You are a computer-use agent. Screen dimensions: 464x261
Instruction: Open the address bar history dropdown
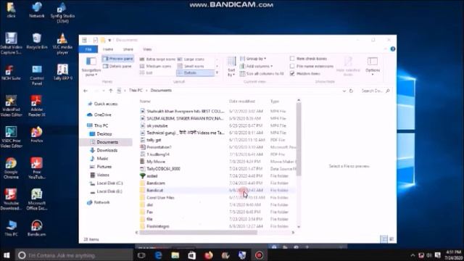(344, 91)
